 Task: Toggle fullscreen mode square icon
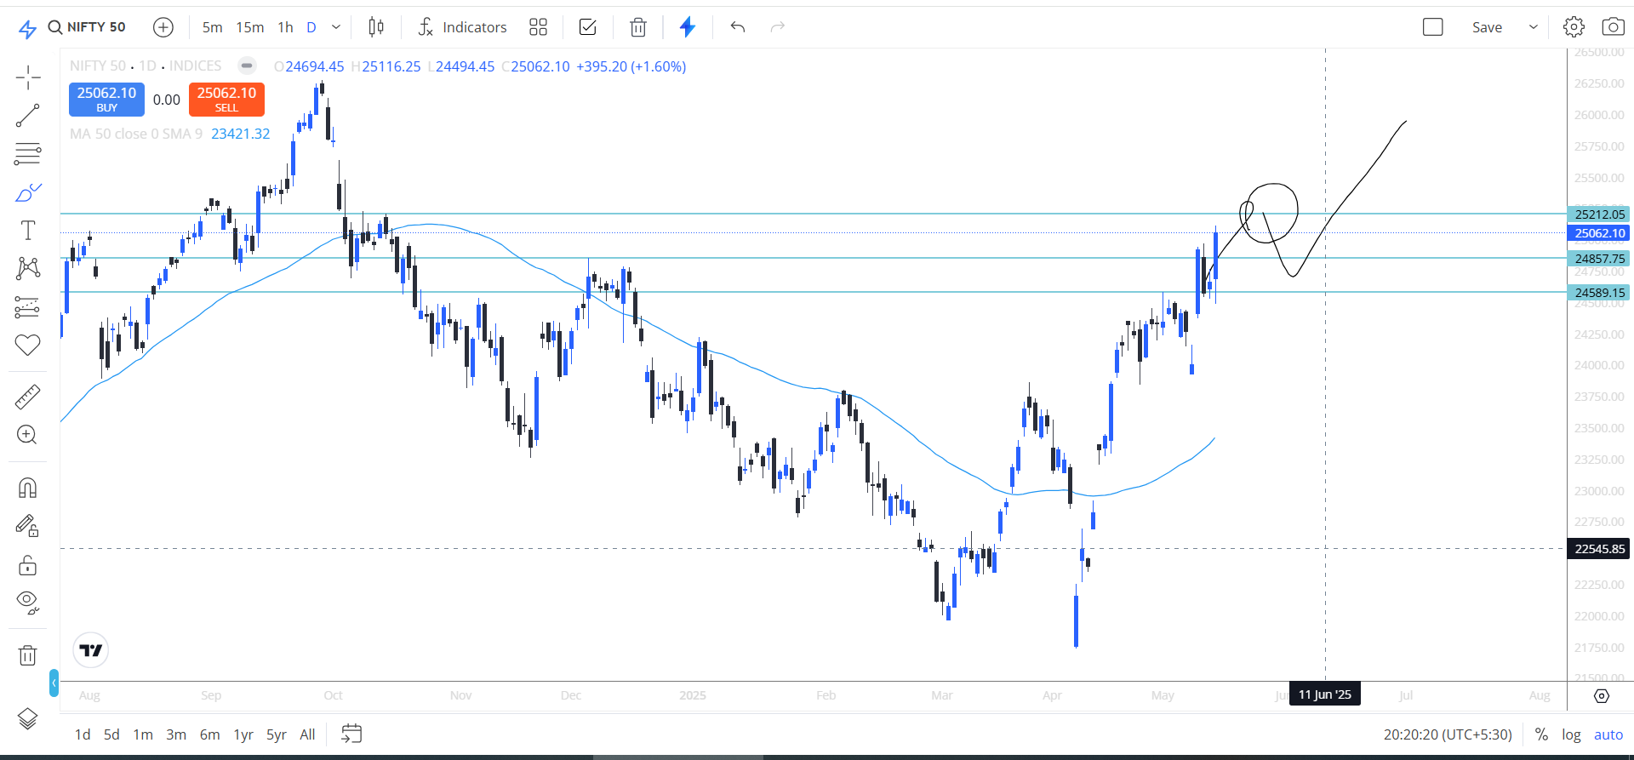1433,27
